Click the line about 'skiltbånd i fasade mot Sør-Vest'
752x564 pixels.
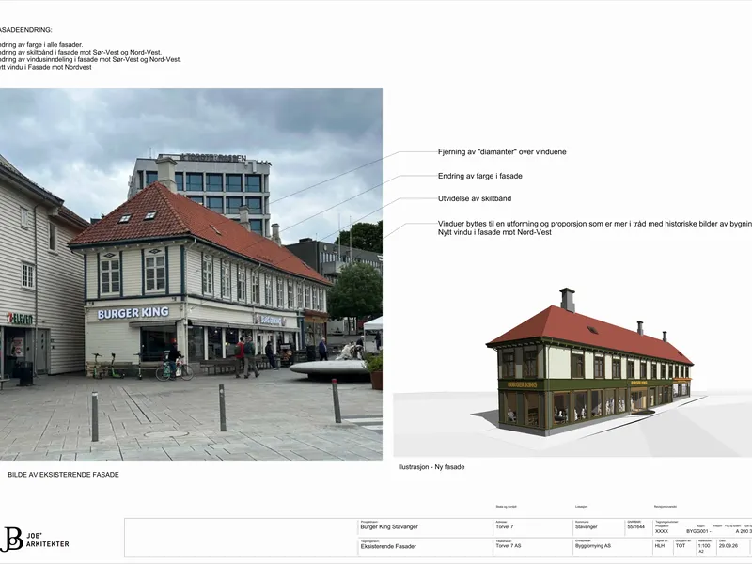pos(81,53)
